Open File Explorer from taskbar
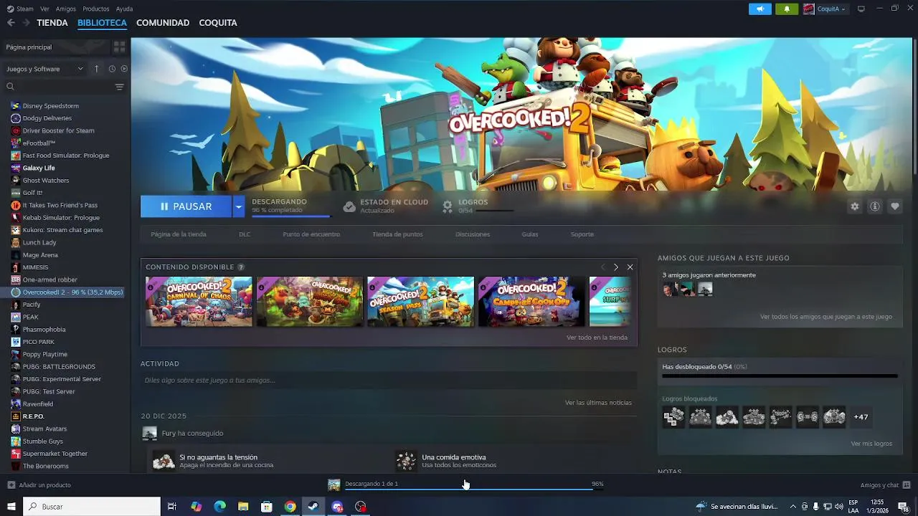 click(243, 507)
